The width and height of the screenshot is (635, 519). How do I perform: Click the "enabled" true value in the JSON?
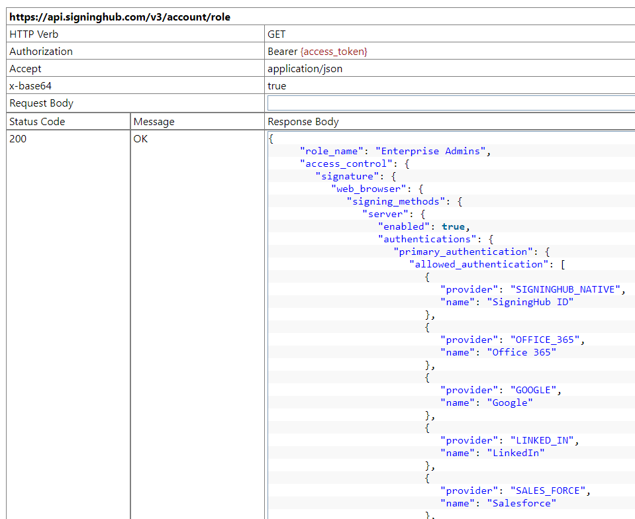(453, 226)
